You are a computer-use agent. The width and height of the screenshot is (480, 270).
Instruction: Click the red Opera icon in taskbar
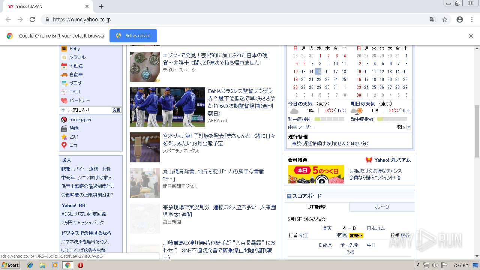click(x=80, y=265)
